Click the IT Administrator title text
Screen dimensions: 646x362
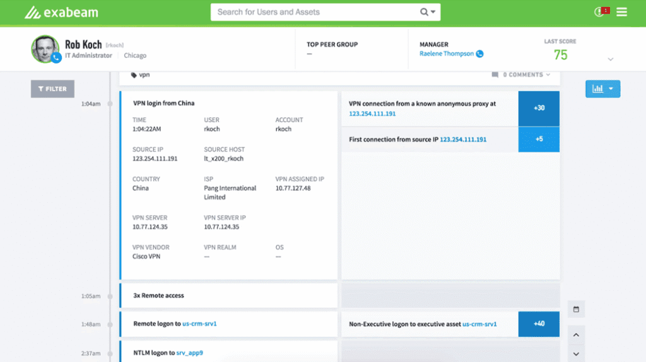tap(88, 55)
